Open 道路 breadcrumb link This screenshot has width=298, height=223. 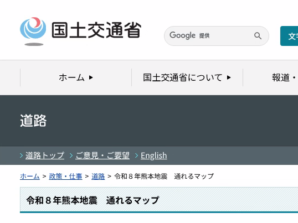98,177
